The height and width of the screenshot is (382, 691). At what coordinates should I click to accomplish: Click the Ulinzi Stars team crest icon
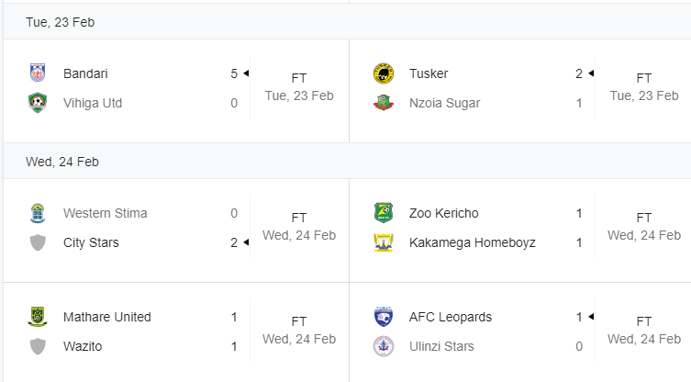pyautogui.click(x=384, y=346)
